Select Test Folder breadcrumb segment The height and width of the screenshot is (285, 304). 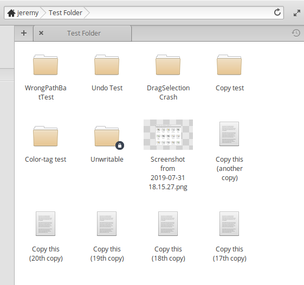click(x=66, y=13)
